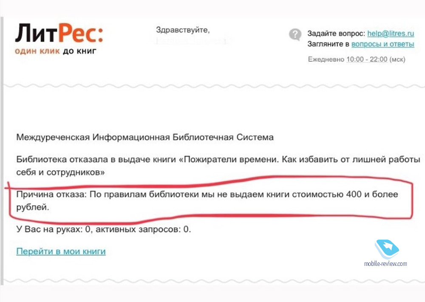Click the активных запросов: 0 text

pyautogui.click(x=143, y=229)
